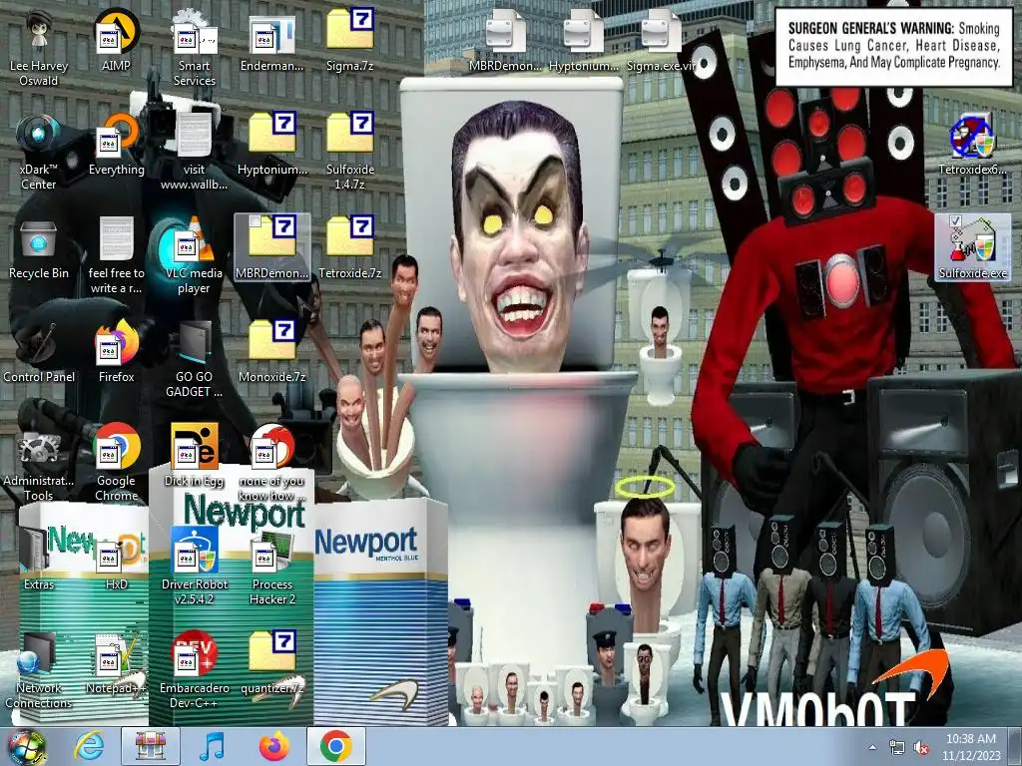Screen dimensions: 1022x766
Task: Launch Driver Robot v2.5.4.2
Action: point(194,567)
